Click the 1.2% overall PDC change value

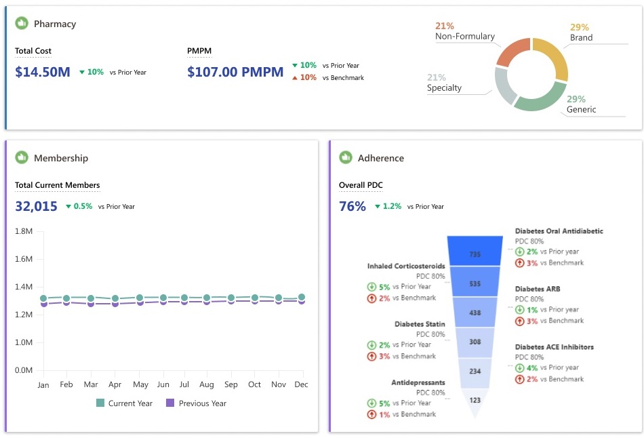pos(393,206)
